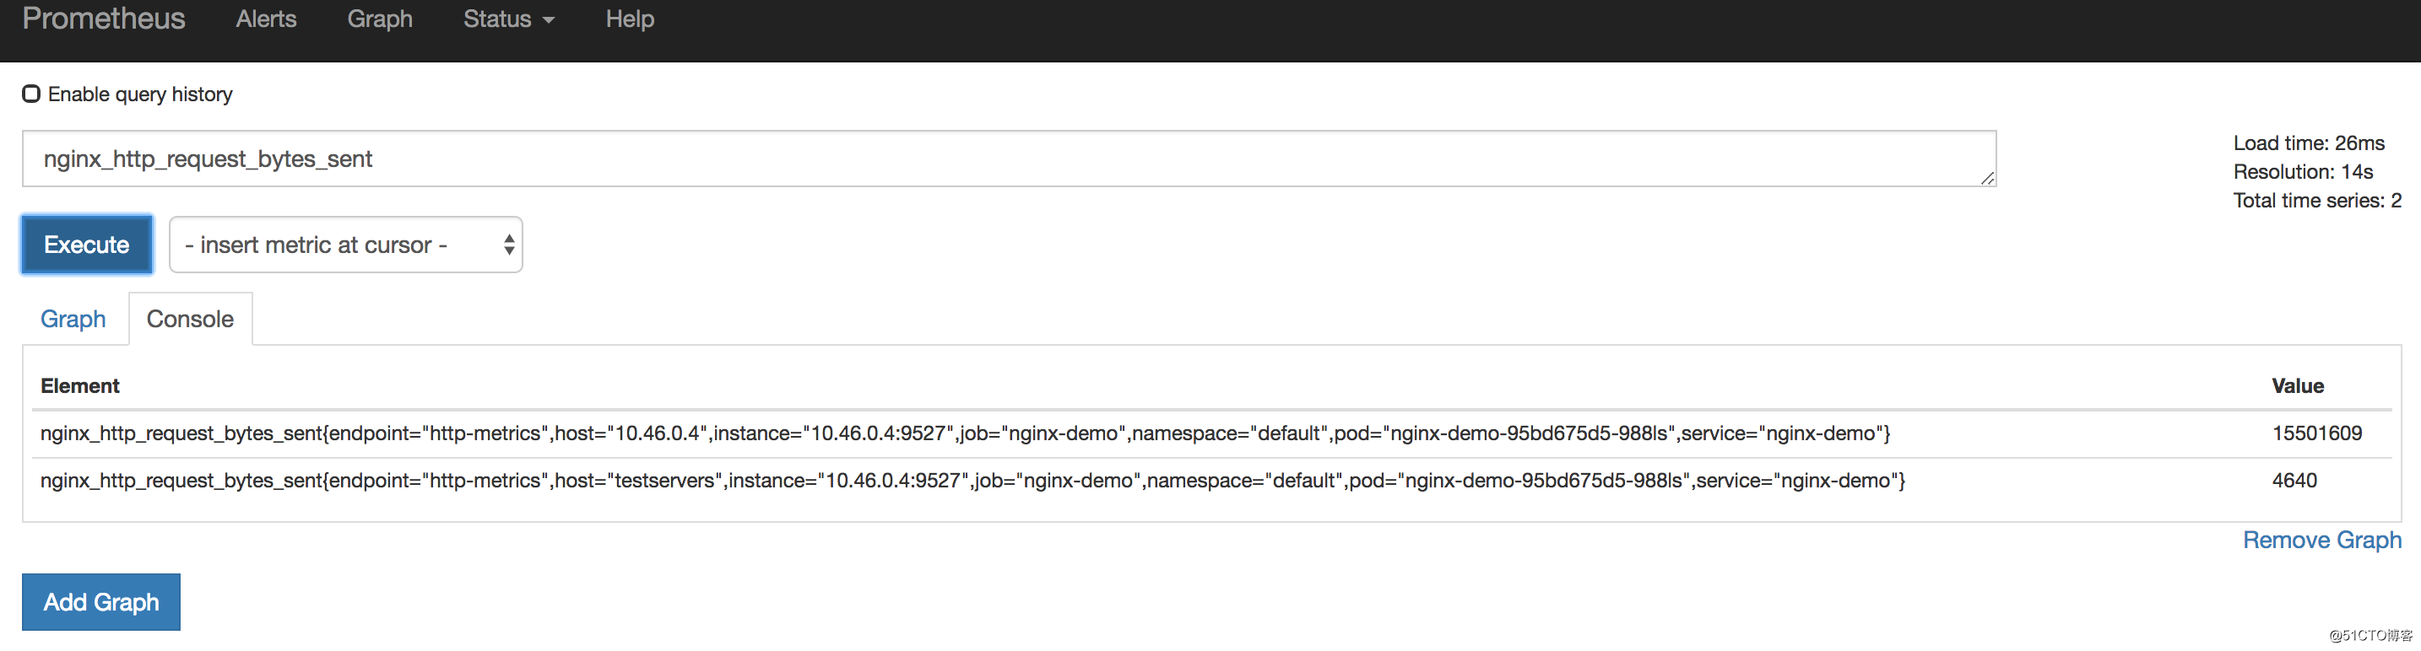
Task: Grab the textarea resize handle icon
Action: point(1987,179)
